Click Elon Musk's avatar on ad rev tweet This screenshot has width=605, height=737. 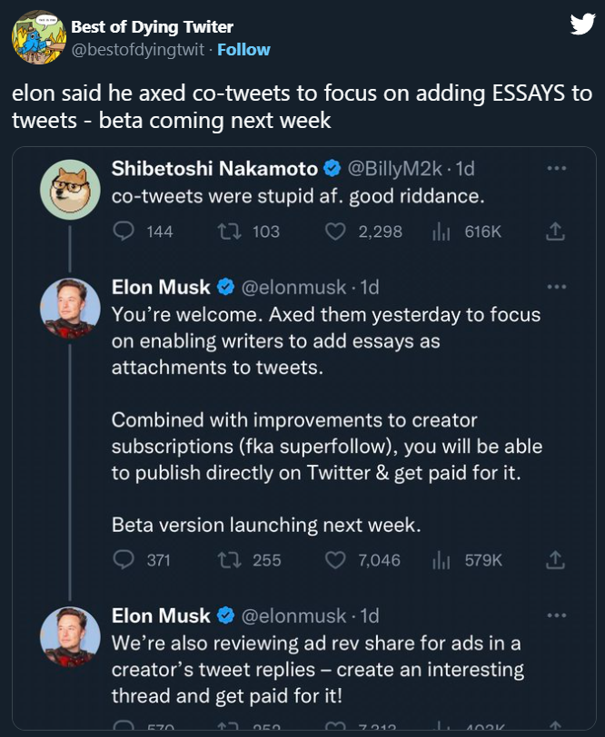click(70, 637)
